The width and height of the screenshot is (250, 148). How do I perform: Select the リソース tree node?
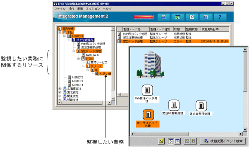point(96,66)
